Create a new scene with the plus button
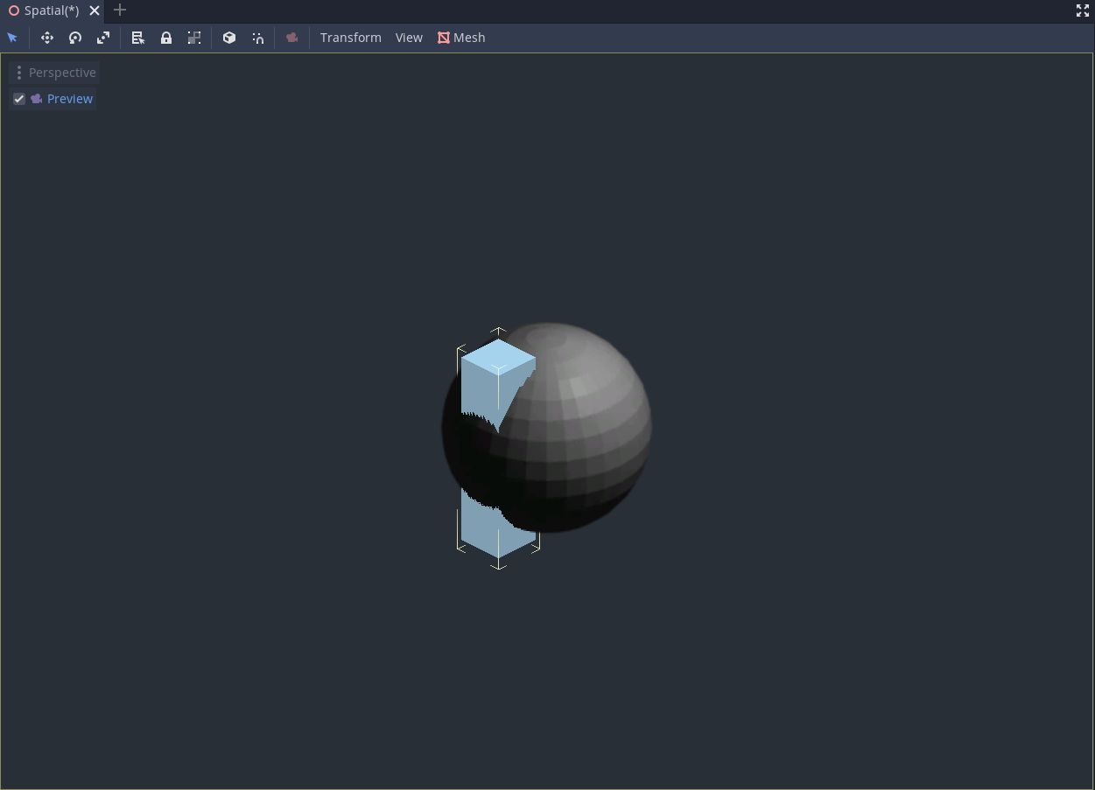This screenshot has height=790, width=1095. point(119,10)
